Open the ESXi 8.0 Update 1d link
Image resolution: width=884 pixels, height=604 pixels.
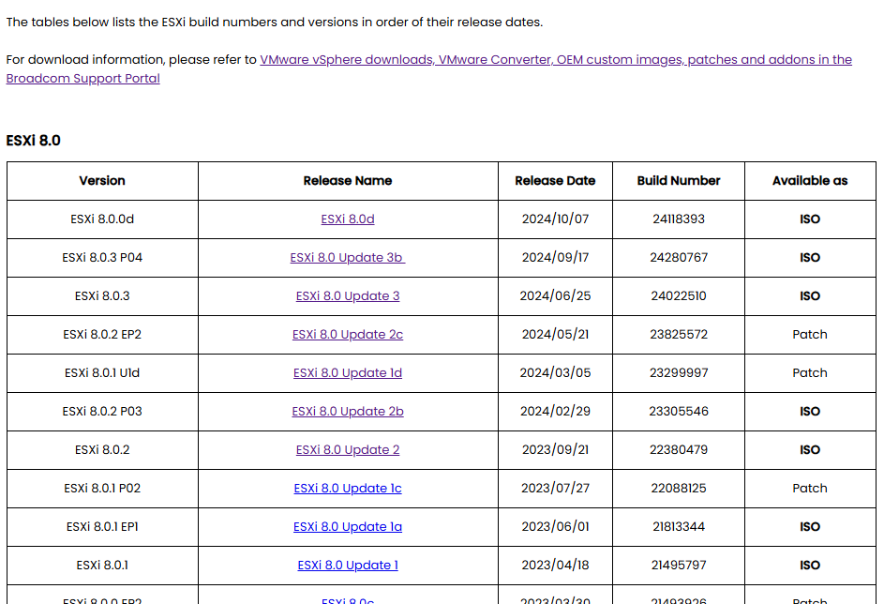pos(347,372)
